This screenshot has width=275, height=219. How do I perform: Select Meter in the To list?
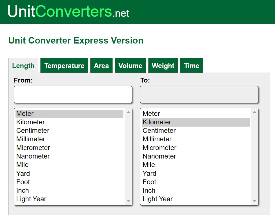196,114
